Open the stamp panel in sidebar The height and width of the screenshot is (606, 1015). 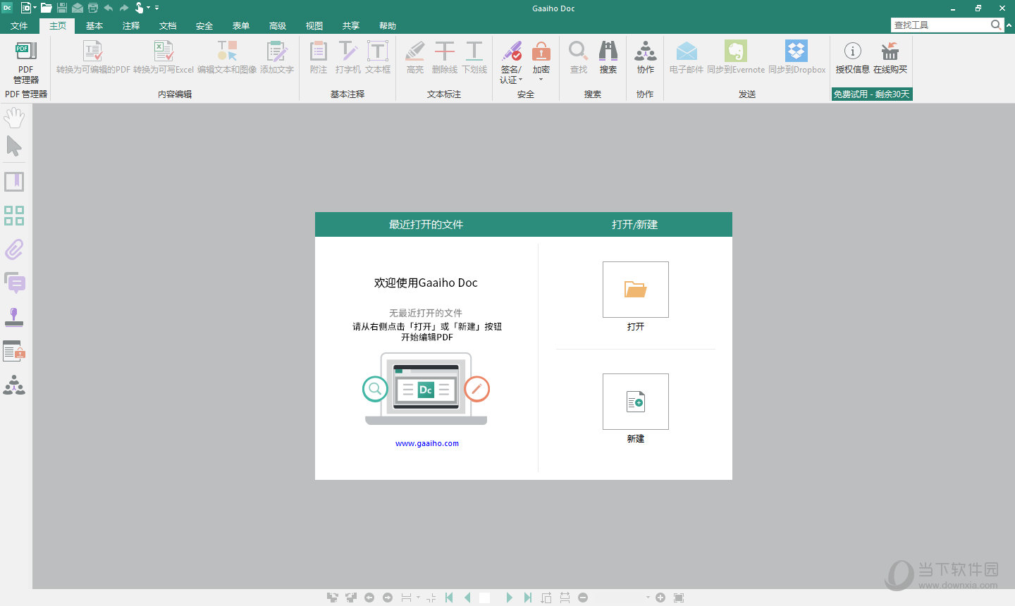[x=14, y=317]
